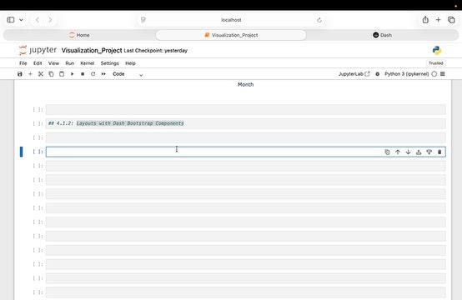Open the notebook in JupyterLab
462x300 pixels.
(354, 74)
